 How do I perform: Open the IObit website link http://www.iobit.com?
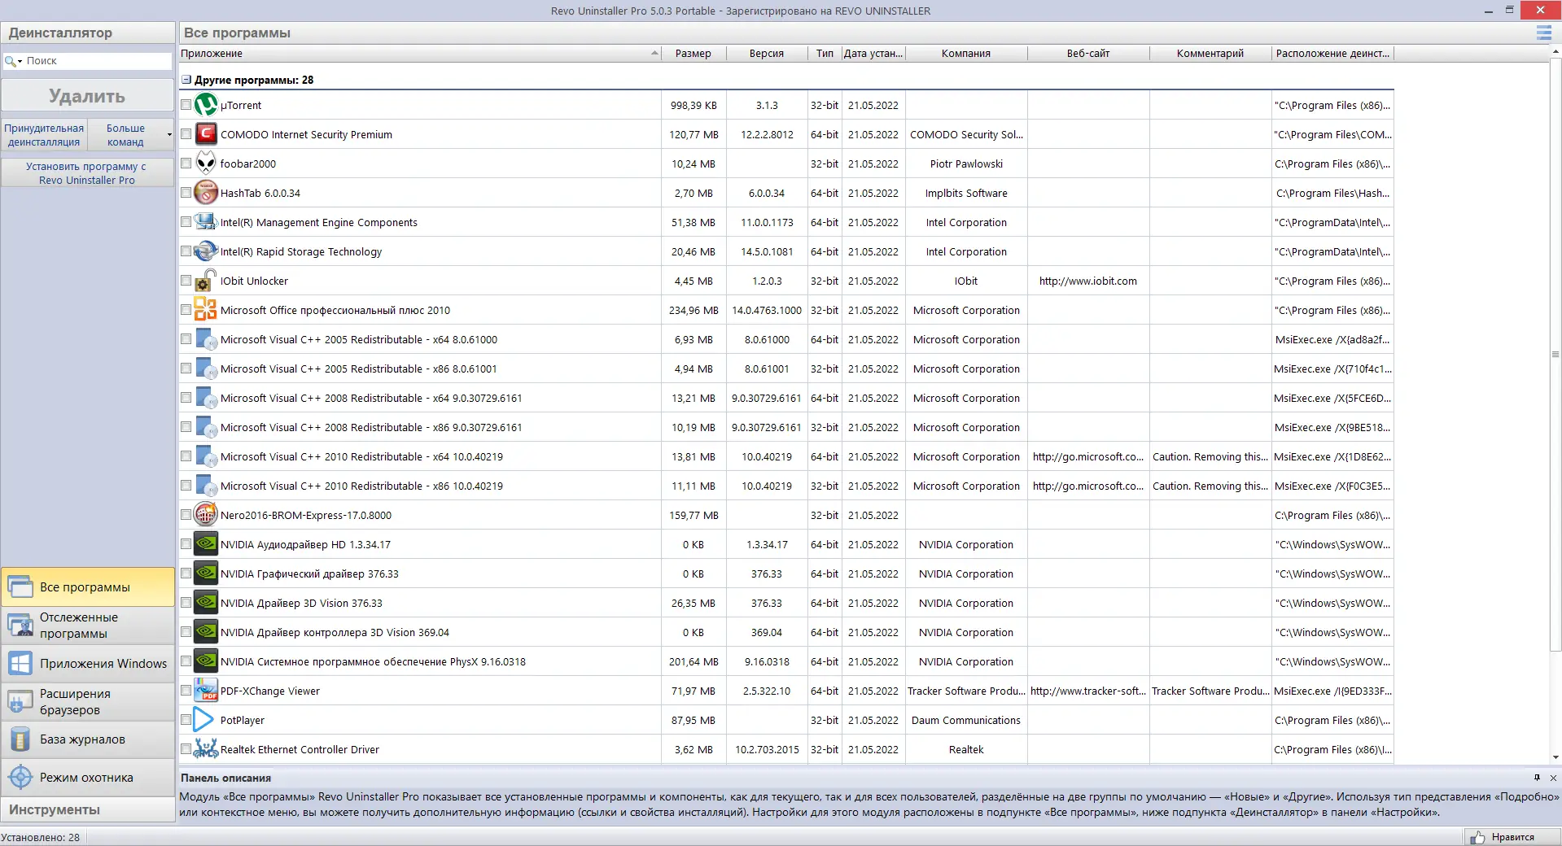pyautogui.click(x=1087, y=281)
